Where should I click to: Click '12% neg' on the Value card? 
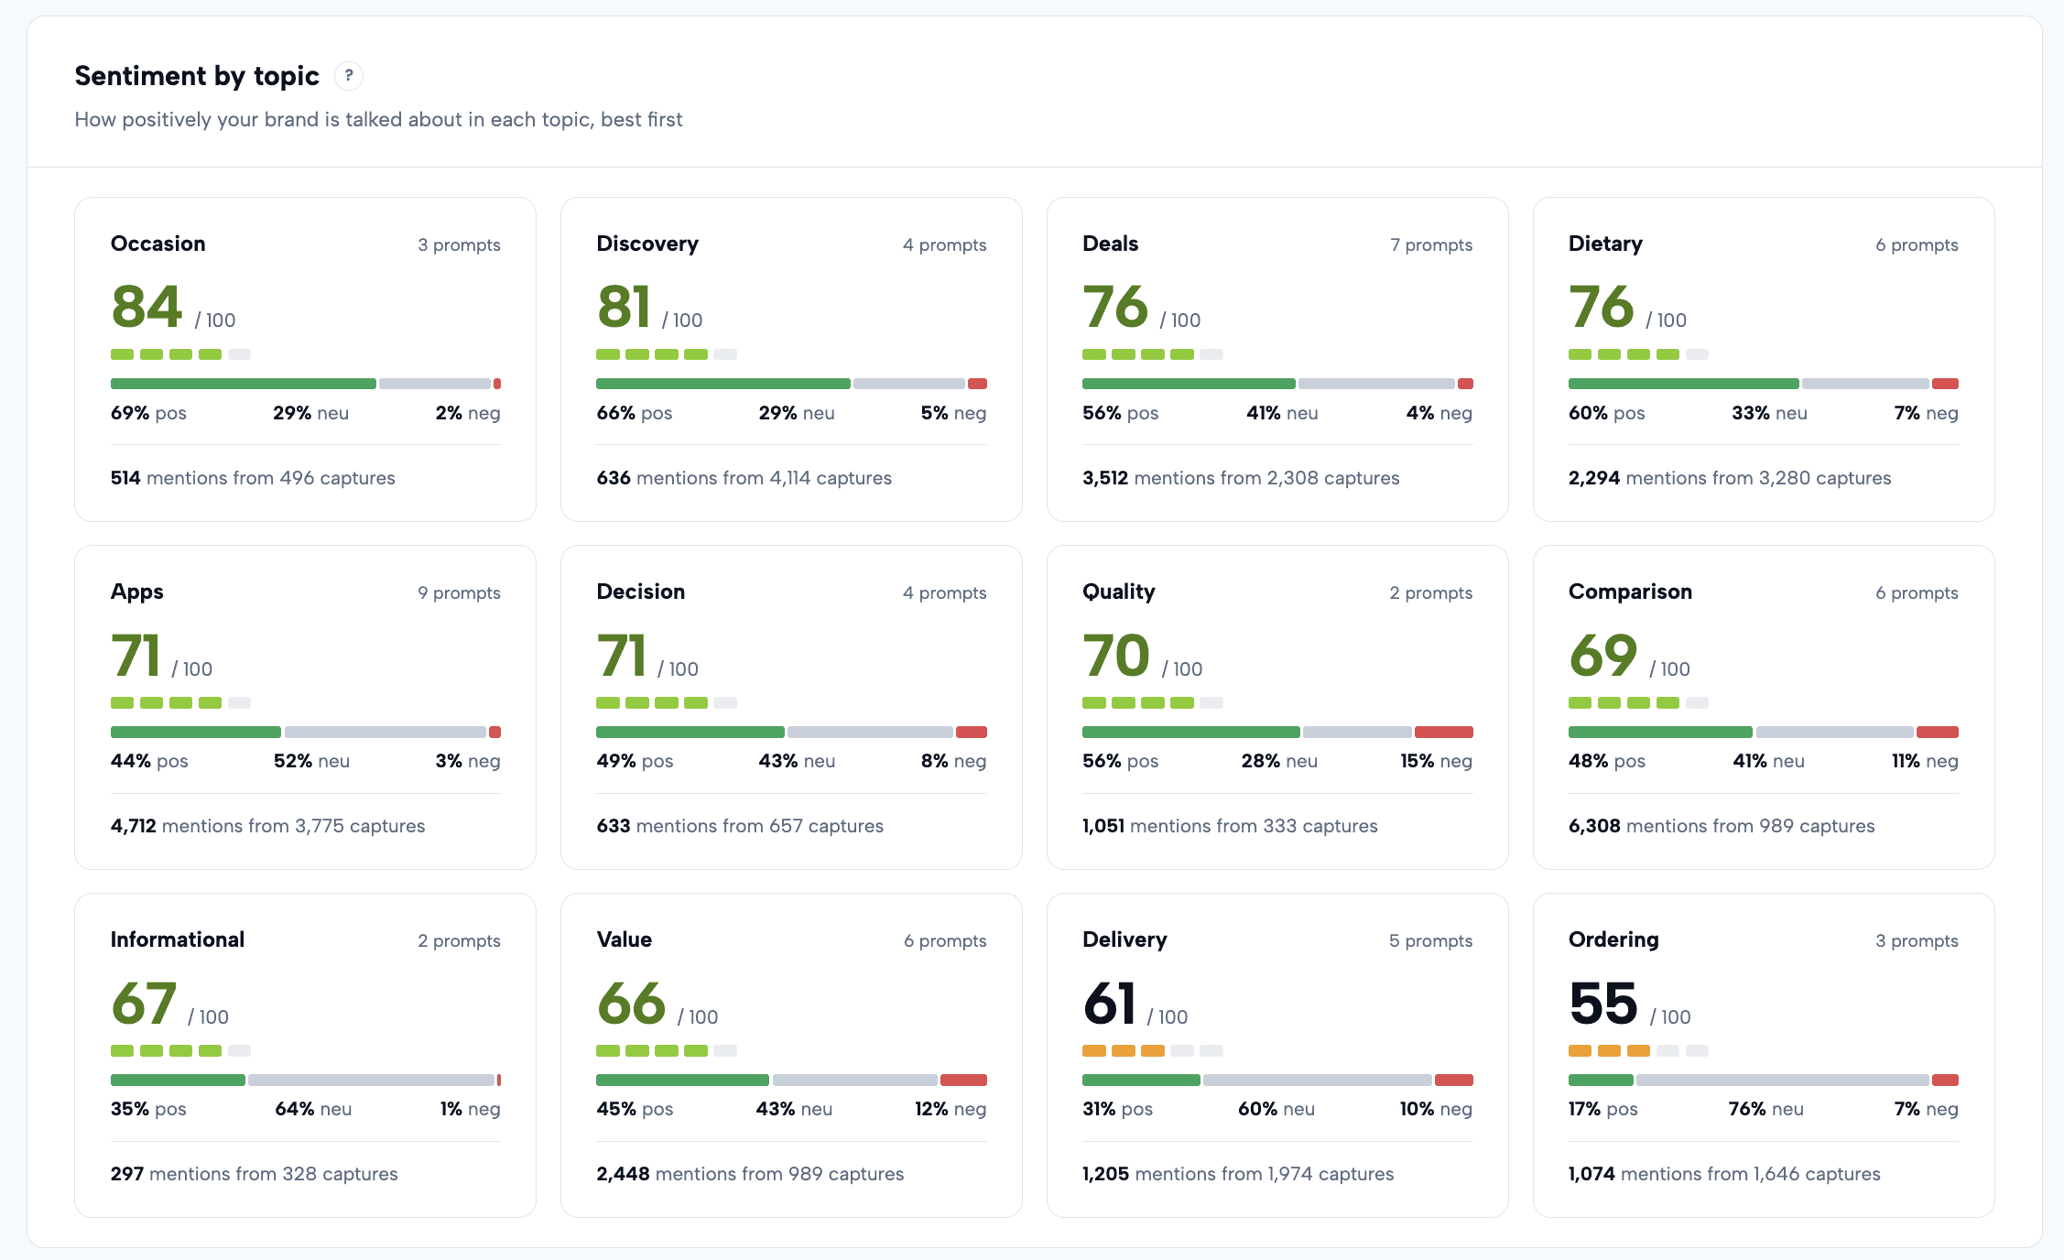click(x=951, y=1109)
